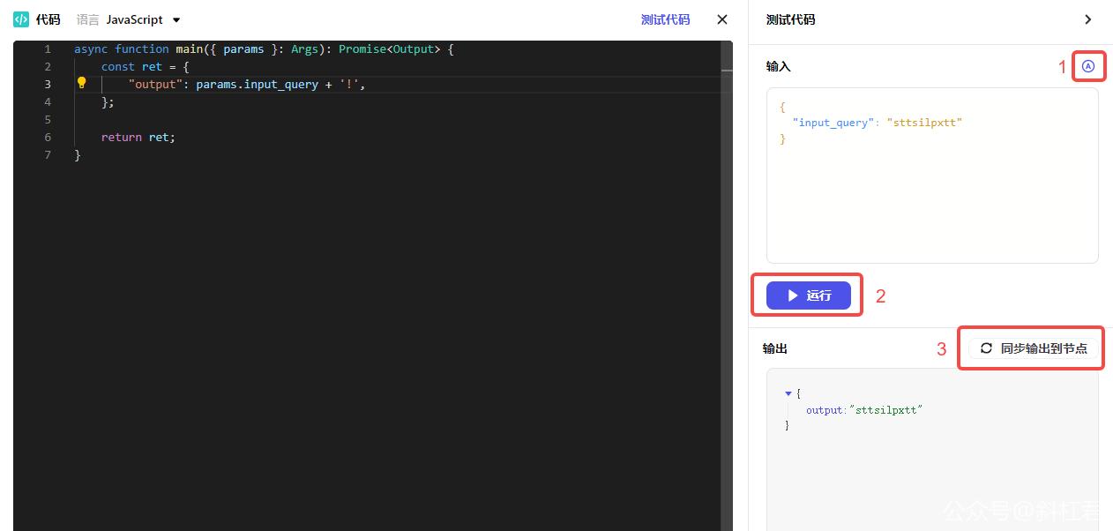The image size is (1113, 531).
Task: Click the 测试代码 link in the editor header
Action: [x=665, y=19]
